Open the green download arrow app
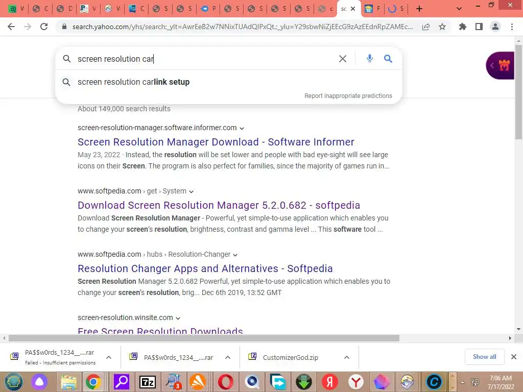523x392 pixels. [x=303, y=382]
